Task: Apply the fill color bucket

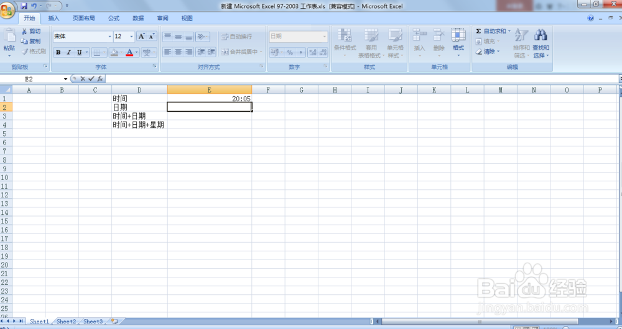Action: 114,52
